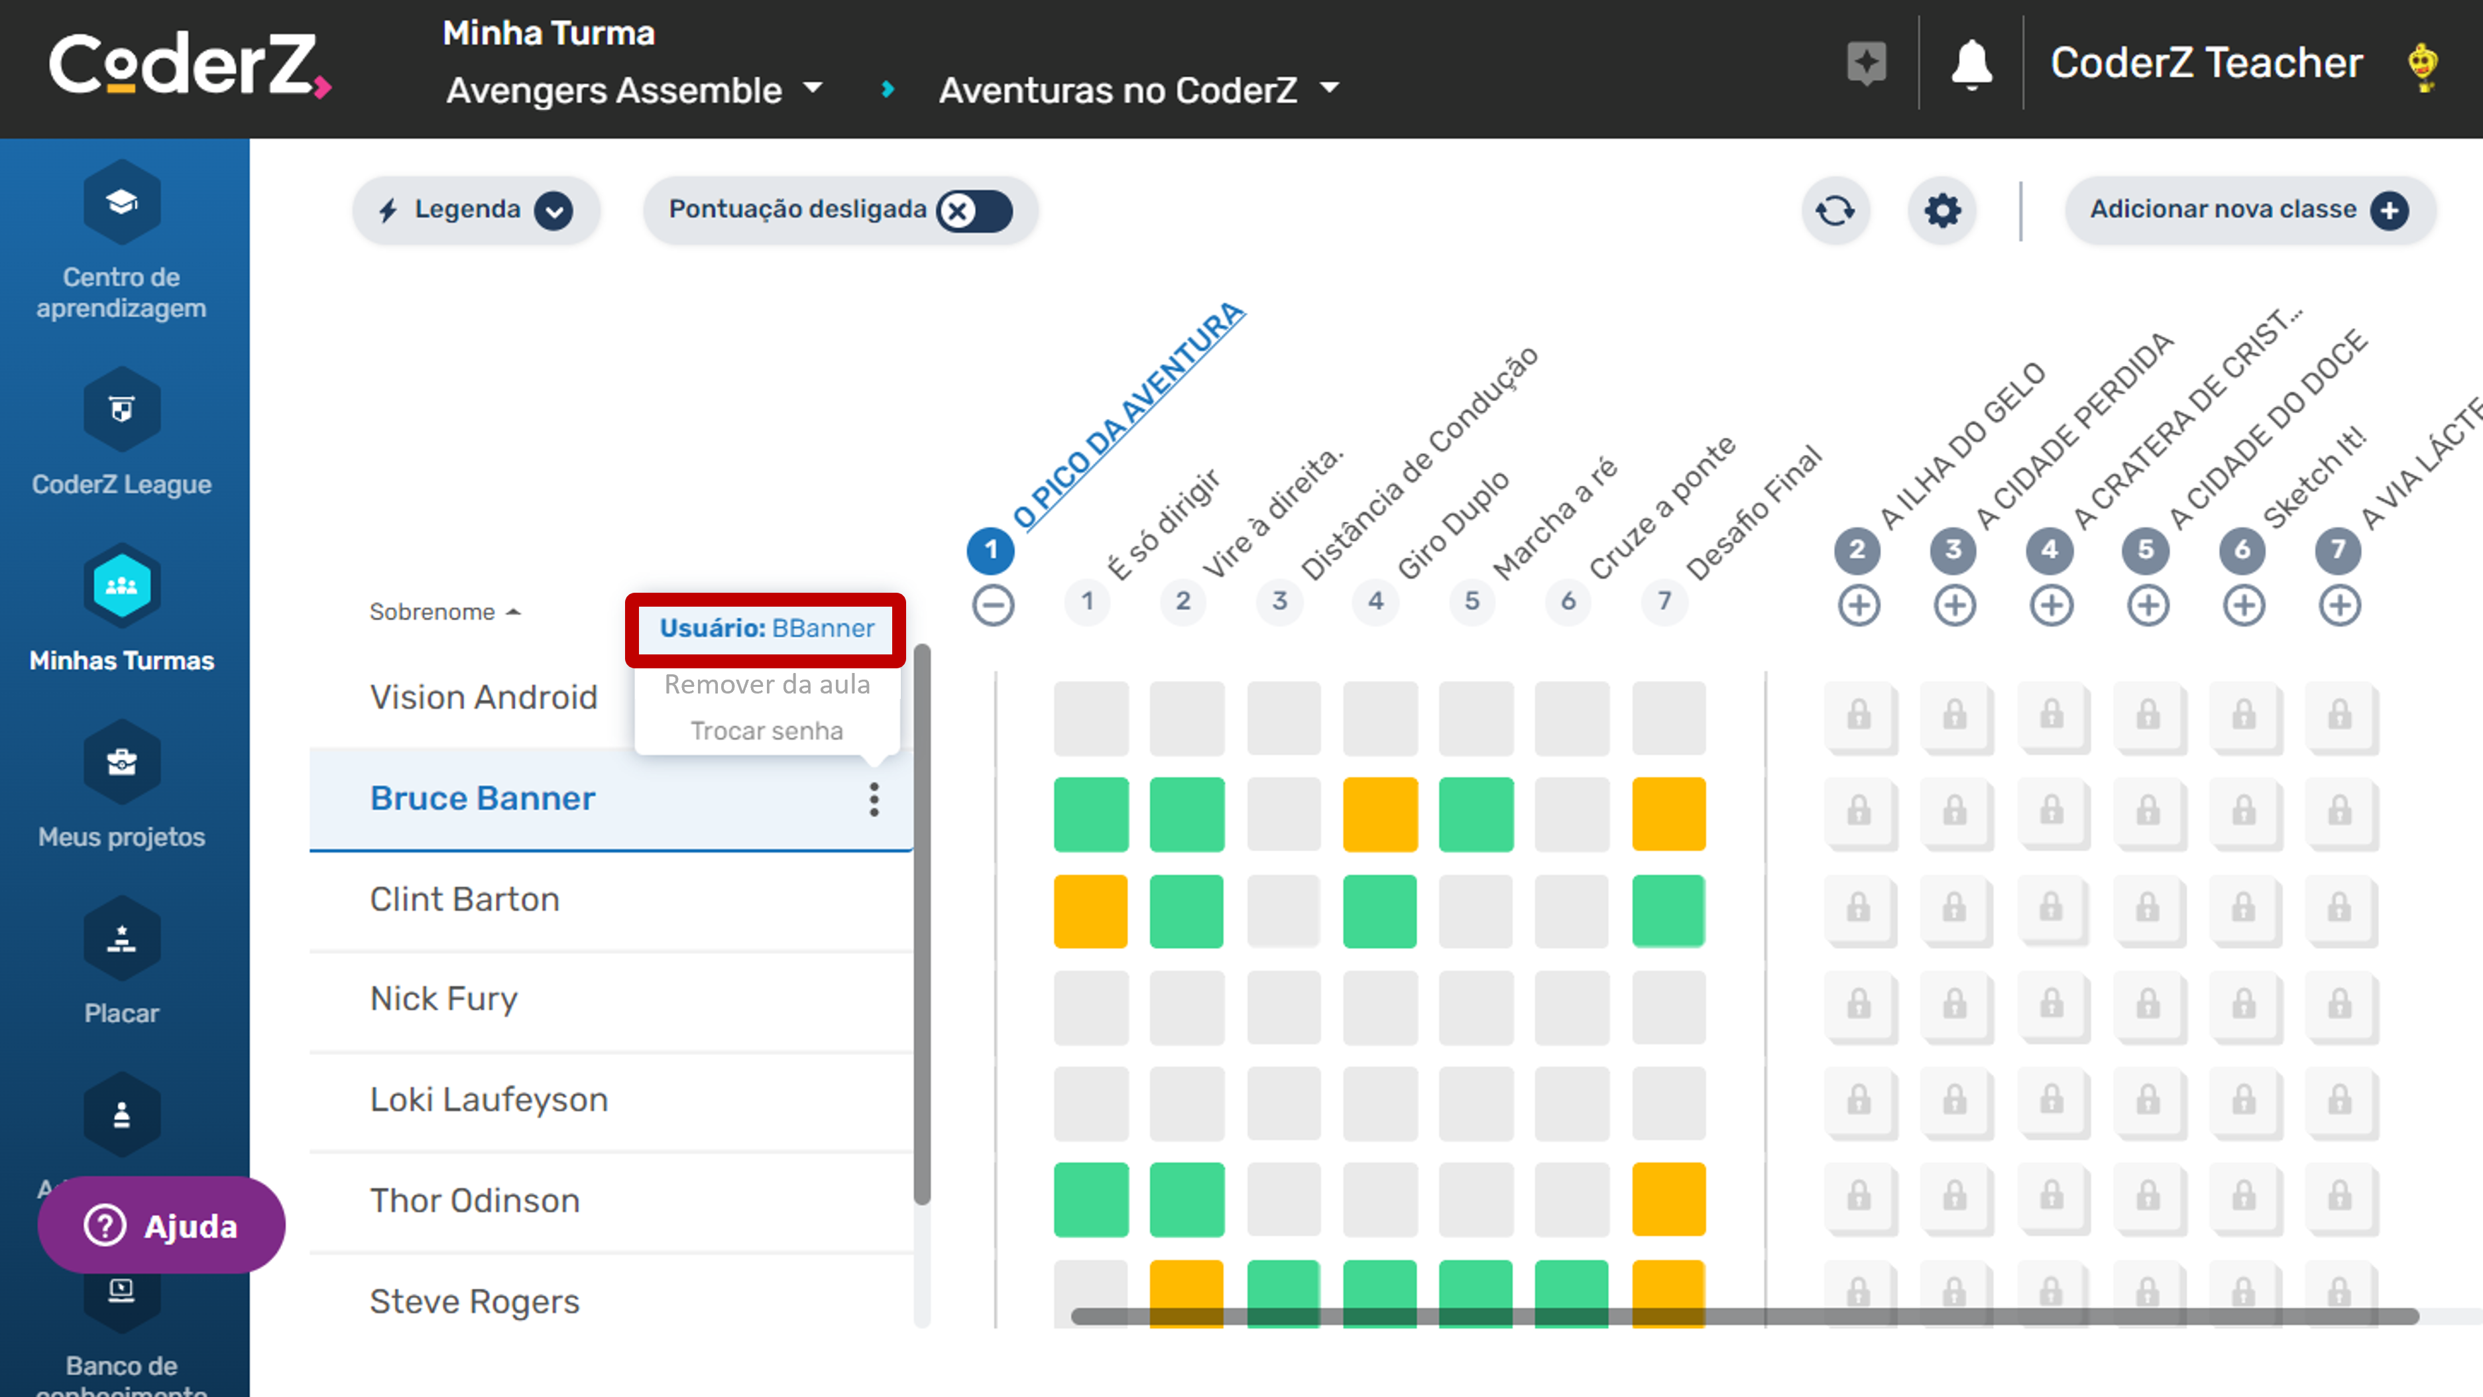Click the refresh progress icon
The image size is (2483, 1397).
click(1835, 210)
